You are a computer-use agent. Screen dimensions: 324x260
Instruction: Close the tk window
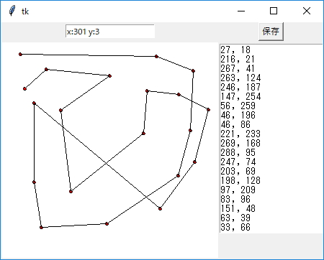307,11
